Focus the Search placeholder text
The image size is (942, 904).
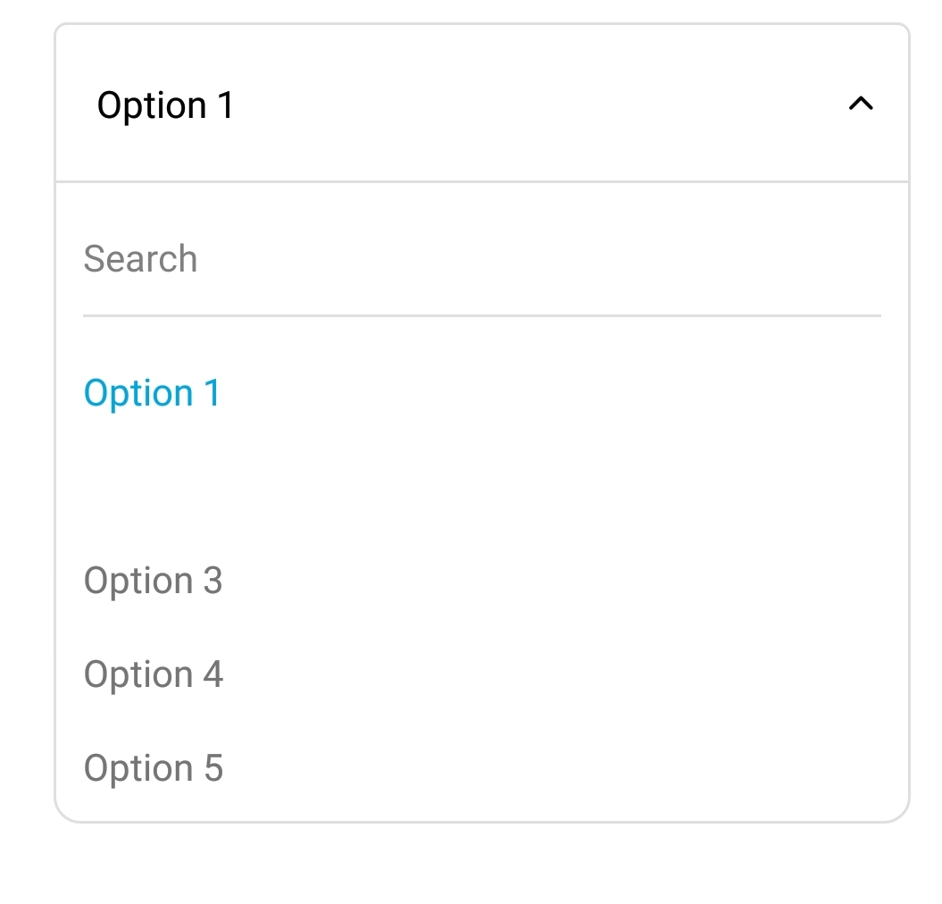click(x=140, y=259)
